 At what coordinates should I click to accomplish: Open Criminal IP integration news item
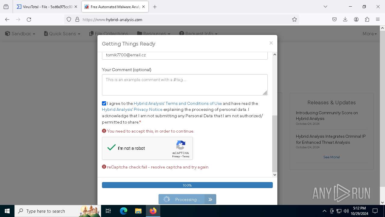click(x=331, y=139)
